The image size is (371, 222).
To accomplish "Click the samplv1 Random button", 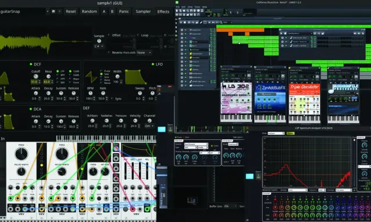I will coord(89,12).
